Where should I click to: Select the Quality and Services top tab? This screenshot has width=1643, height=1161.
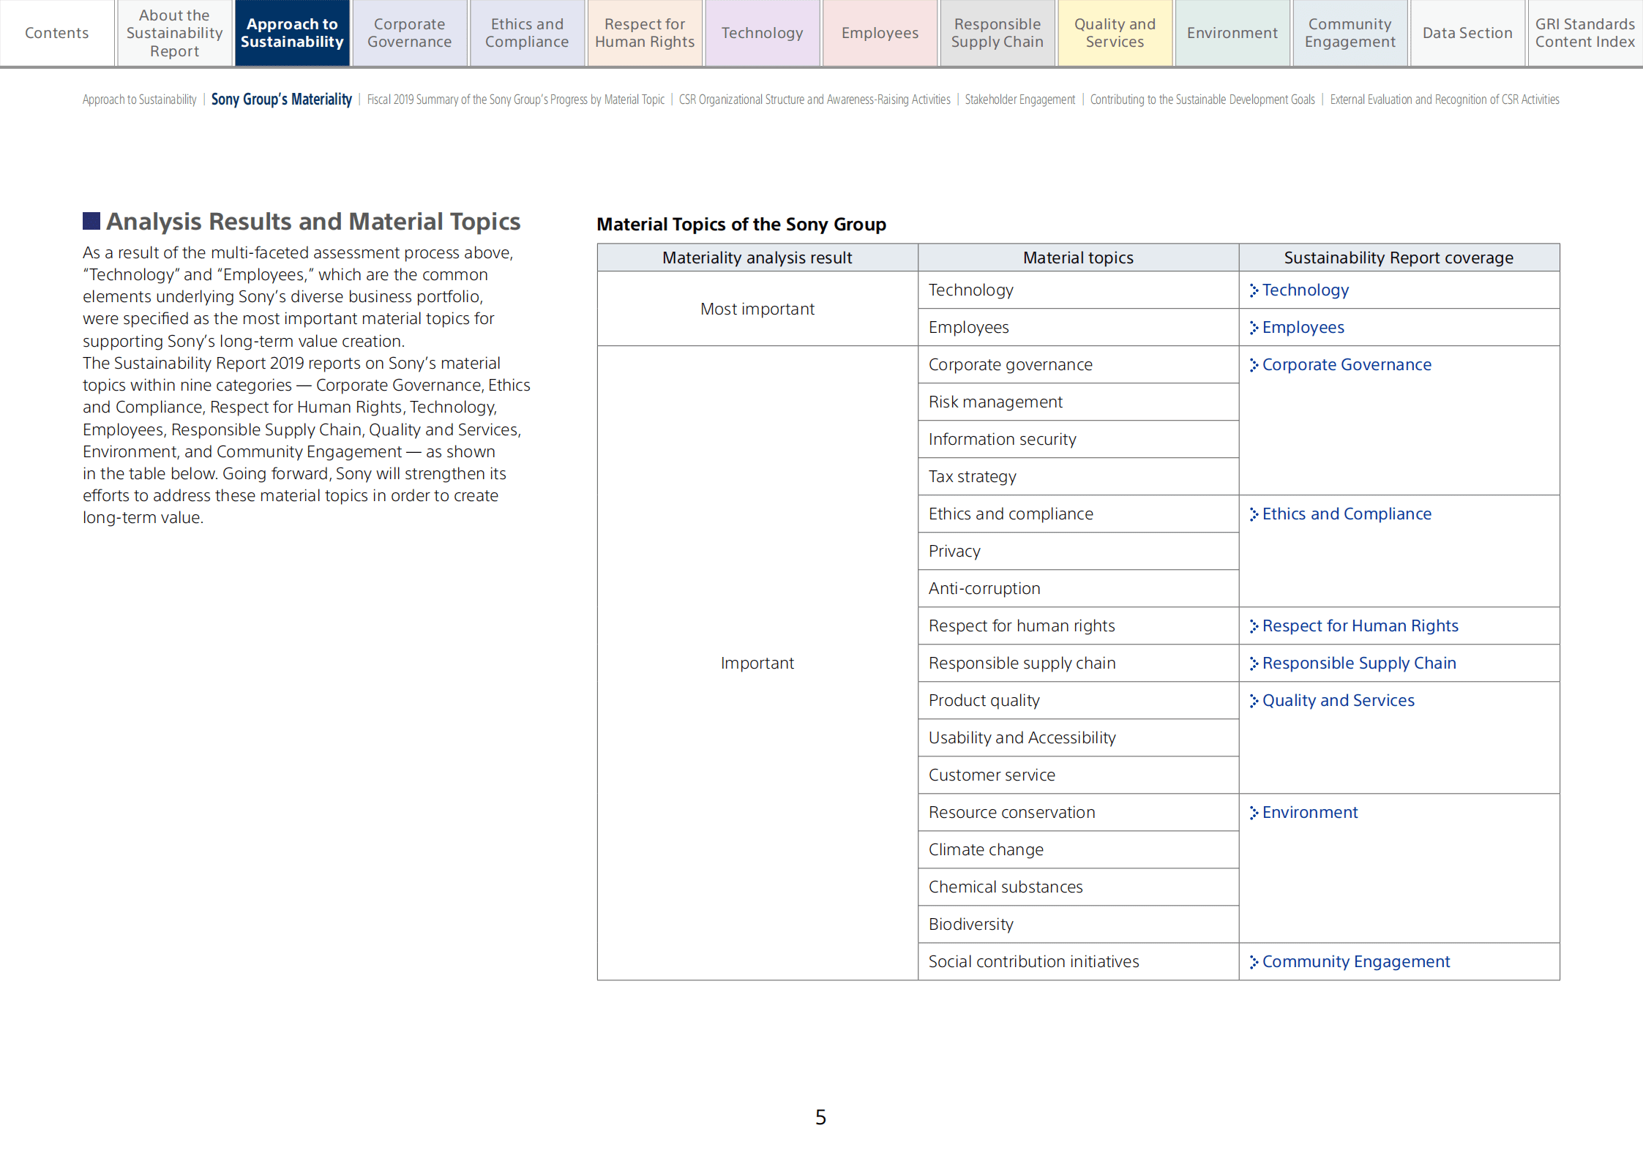1114,33
